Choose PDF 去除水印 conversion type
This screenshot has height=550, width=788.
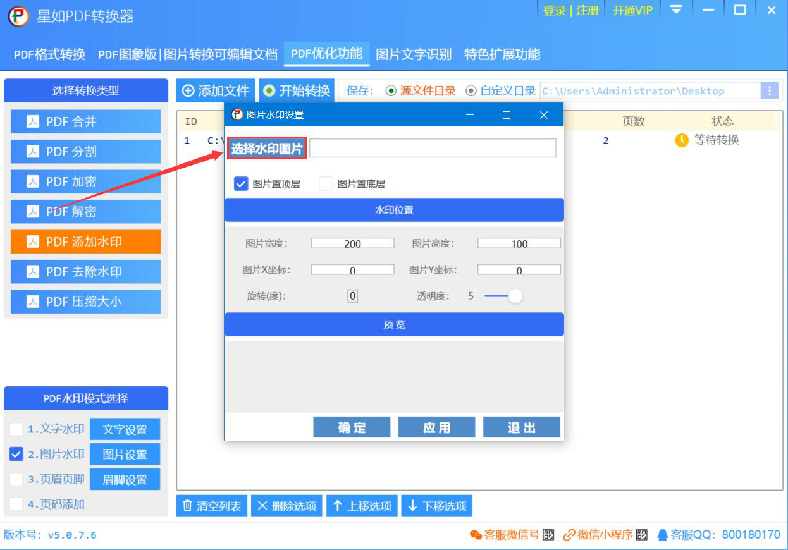point(86,272)
